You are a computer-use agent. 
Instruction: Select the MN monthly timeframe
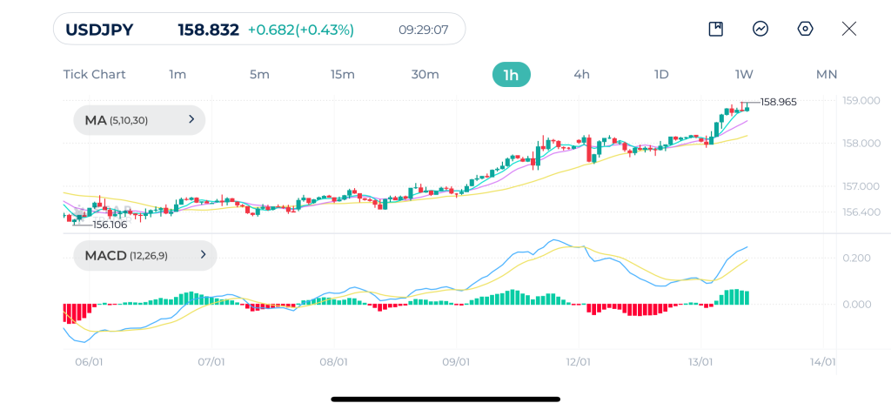(827, 75)
